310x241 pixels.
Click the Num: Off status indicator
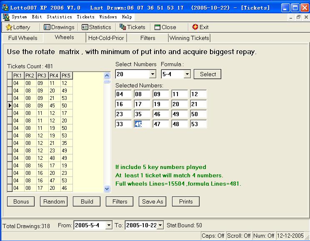click(263, 236)
